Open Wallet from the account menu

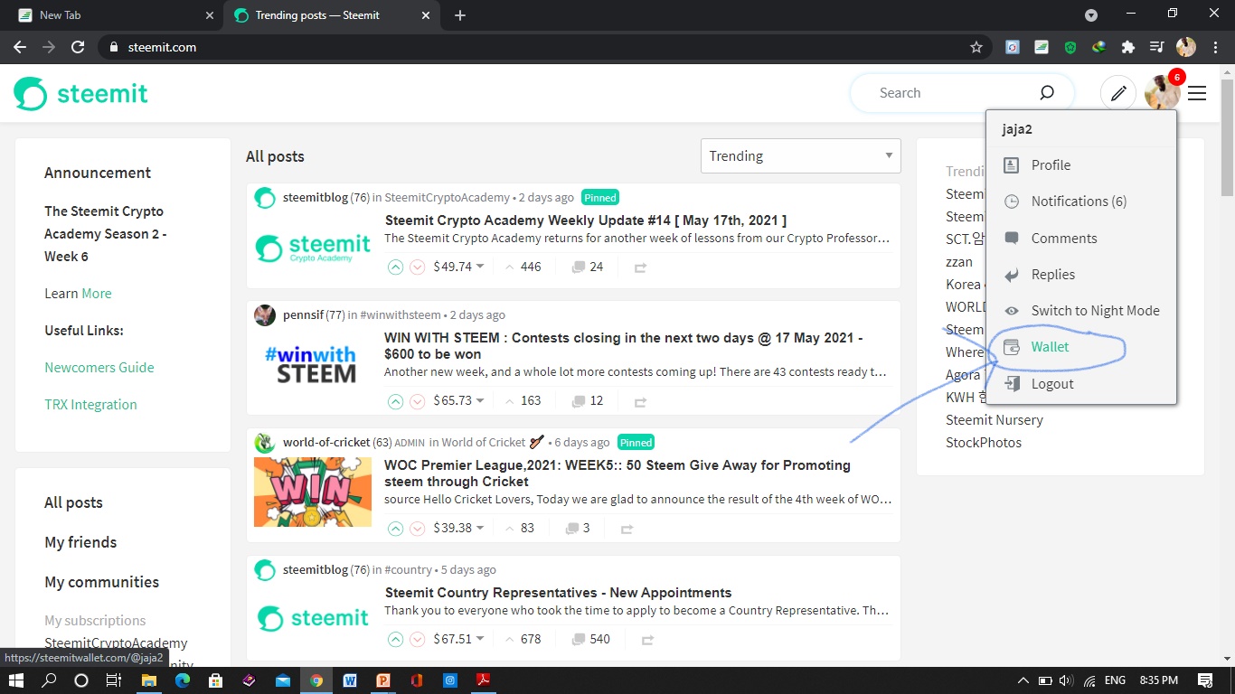tap(1050, 346)
